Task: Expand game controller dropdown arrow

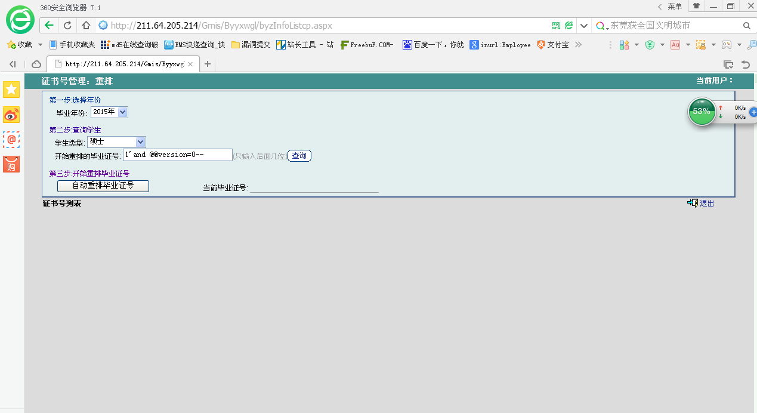Action: pyautogui.click(x=739, y=45)
